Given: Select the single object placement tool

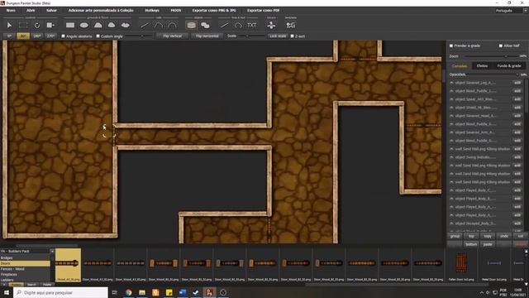Looking at the screenshot, I should [191, 26].
